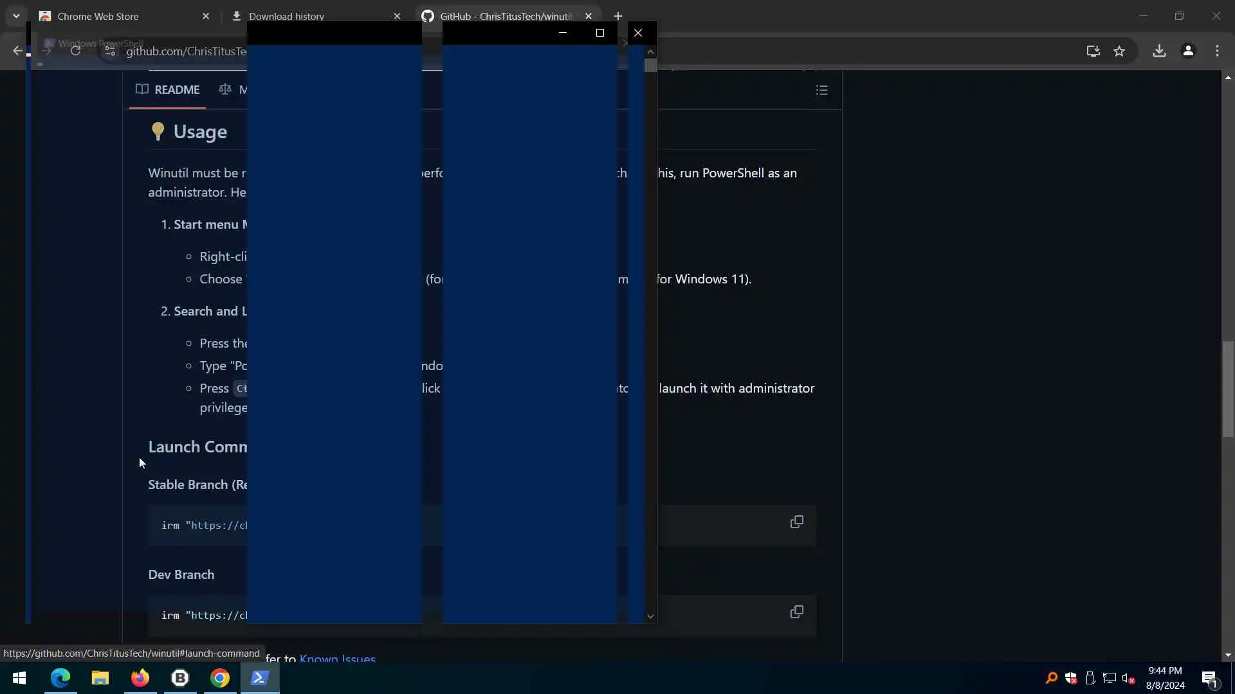The height and width of the screenshot is (694, 1235).
Task: Open Microsoft Edge from the taskbar
Action: (x=60, y=678)
